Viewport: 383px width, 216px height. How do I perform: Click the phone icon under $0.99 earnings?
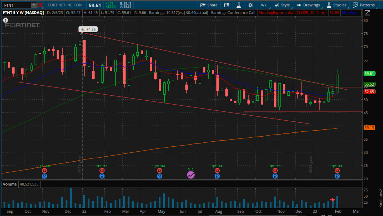[x=44, y=170]
